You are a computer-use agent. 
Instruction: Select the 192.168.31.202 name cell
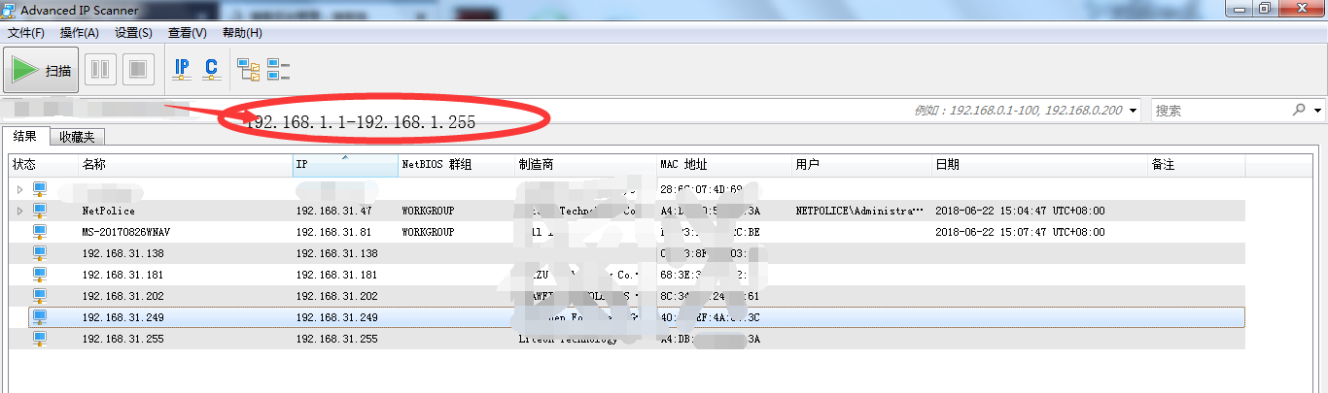(122, 296)
